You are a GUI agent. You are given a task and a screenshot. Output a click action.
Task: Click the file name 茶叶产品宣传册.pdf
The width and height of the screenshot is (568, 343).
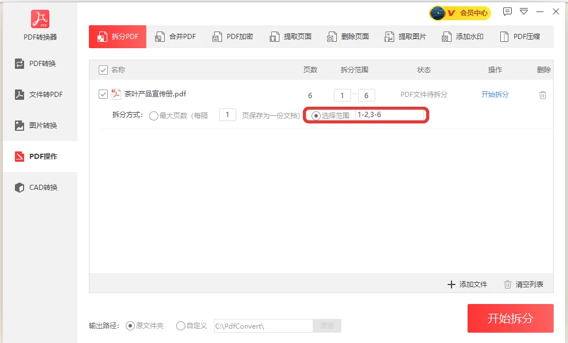point(155,94)
